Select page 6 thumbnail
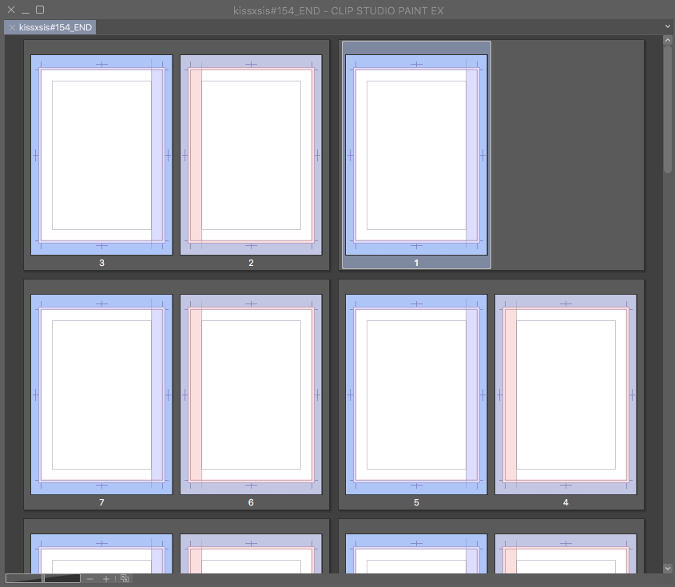 (x=251, y=395)
